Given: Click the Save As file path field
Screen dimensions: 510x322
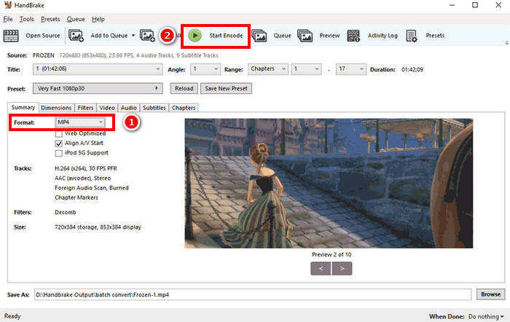Looking at the screenshot, I should pos(262,294).
